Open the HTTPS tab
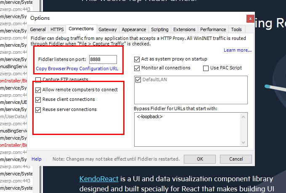The height and width of the screenshot is (193, 286). coord(57,29)
